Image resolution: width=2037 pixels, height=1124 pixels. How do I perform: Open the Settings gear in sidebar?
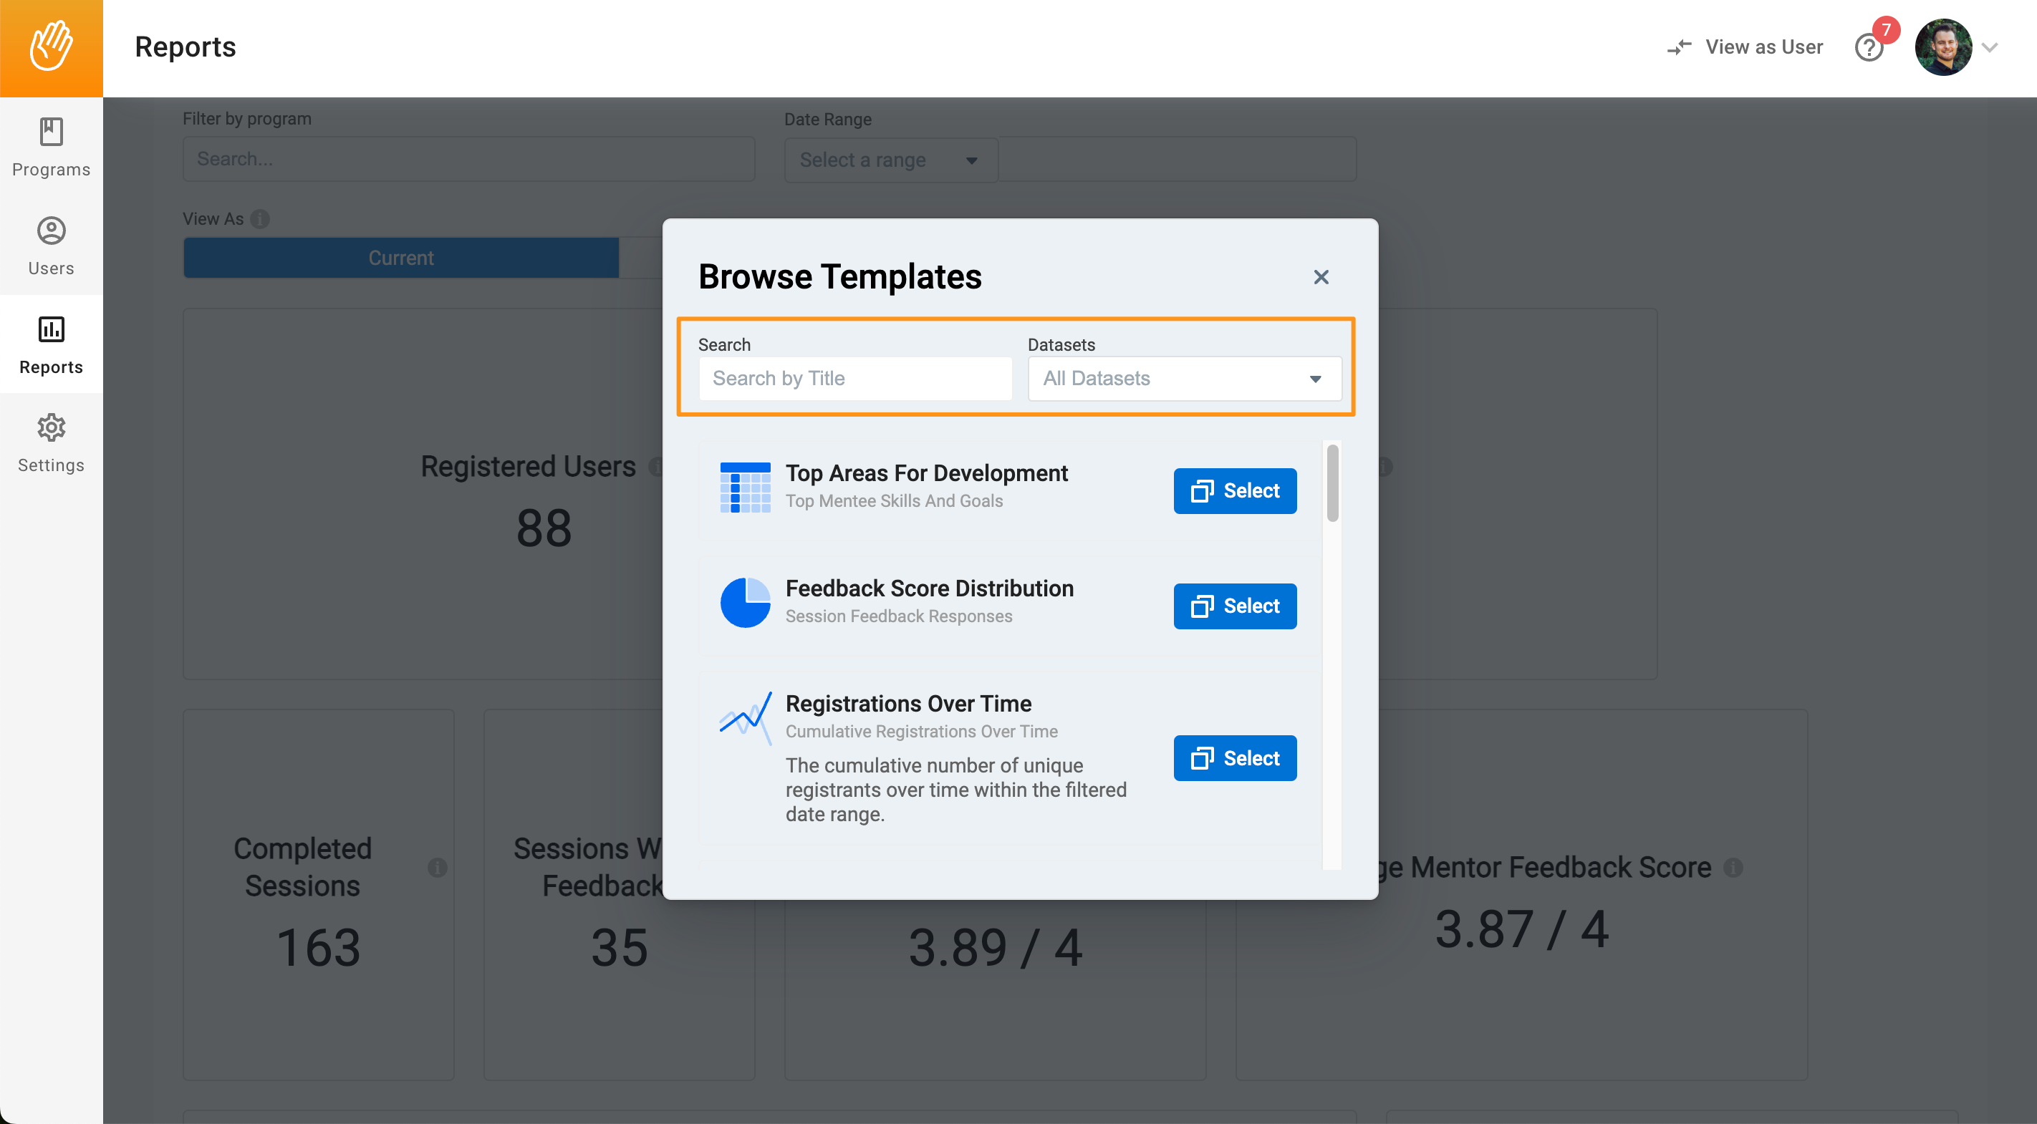click(x=52, y=442)
